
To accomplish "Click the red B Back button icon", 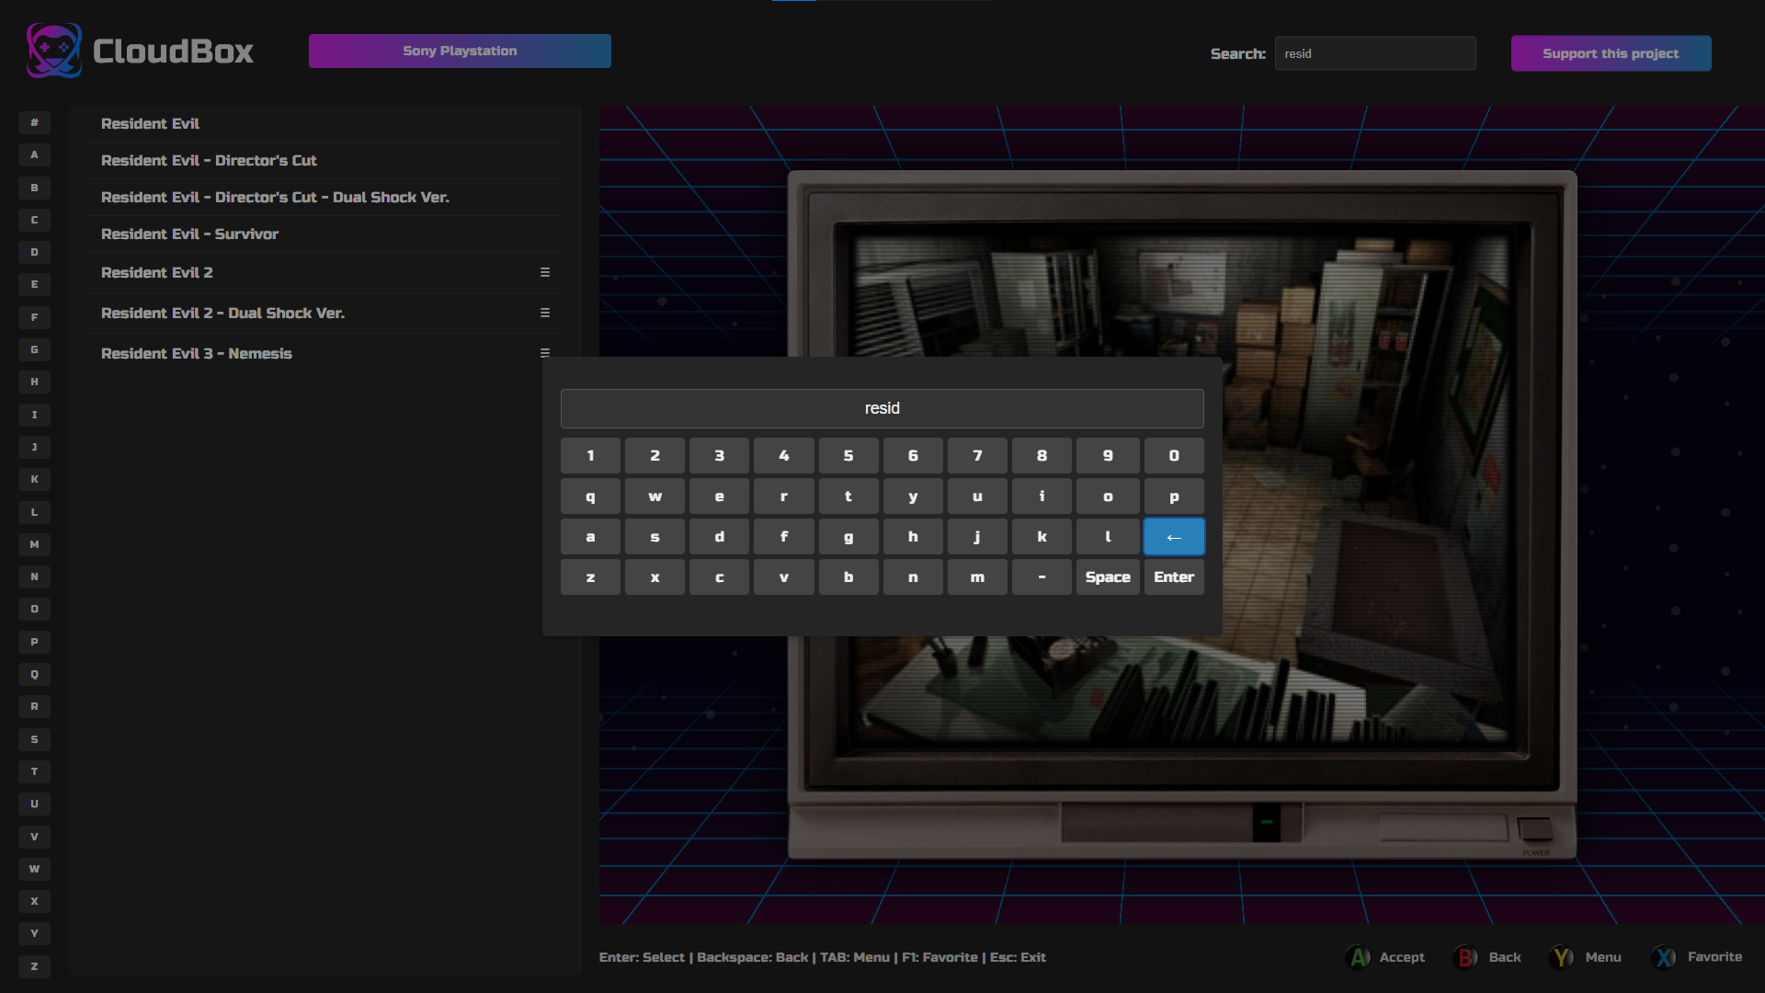I will click(x=1466, y=957).
